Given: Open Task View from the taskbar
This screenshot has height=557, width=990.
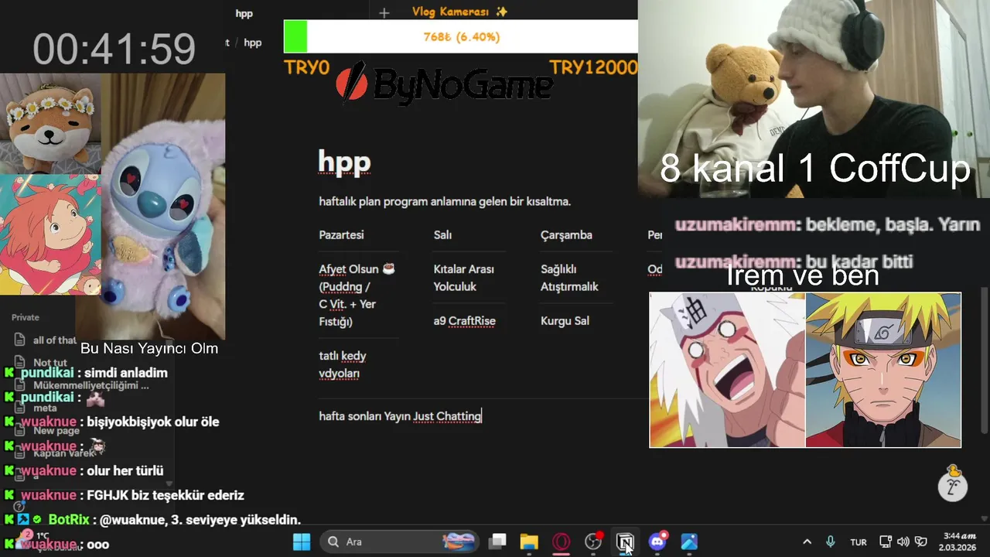Looking at the screenshot, I should [497, 542].
